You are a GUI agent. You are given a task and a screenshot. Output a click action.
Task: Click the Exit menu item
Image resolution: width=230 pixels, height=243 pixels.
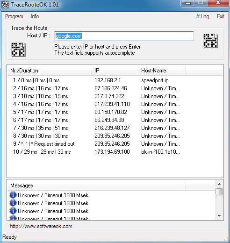point(221,16)
